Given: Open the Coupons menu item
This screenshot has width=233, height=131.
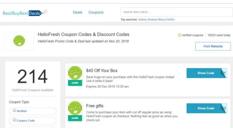Looking at the screenshot, I should (x=96, y=12).
